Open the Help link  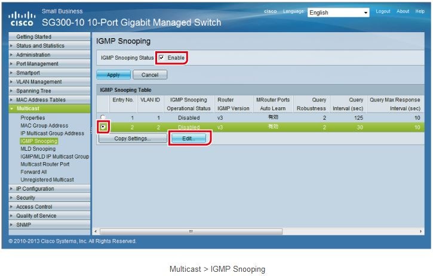click(420, 11)
